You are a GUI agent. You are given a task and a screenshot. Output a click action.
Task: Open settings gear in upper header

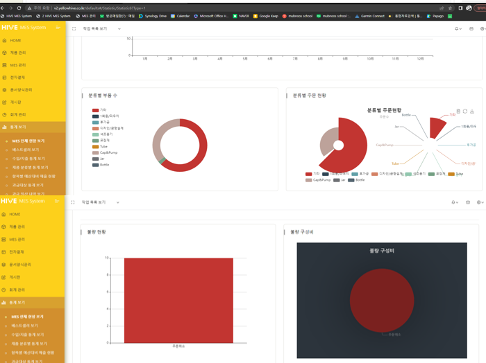[483, 29]
